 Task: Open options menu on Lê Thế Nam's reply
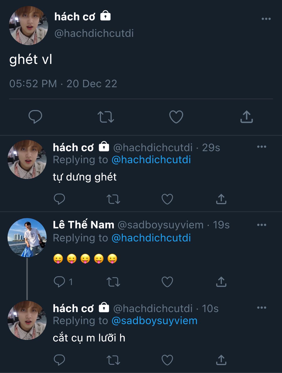[x=262, y=225]
